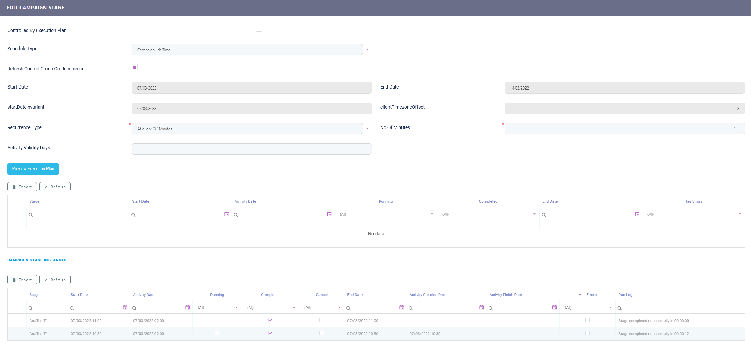The image size is (751, 351).
Task: Click the Activity Validity Days input field
Action: coord(251,149)
